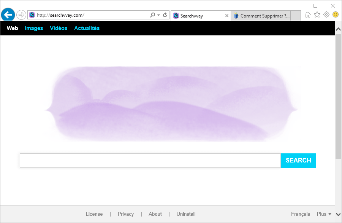342x223 pixels.
Task: Select the Web search category
Action: click(x=12, y=28)
